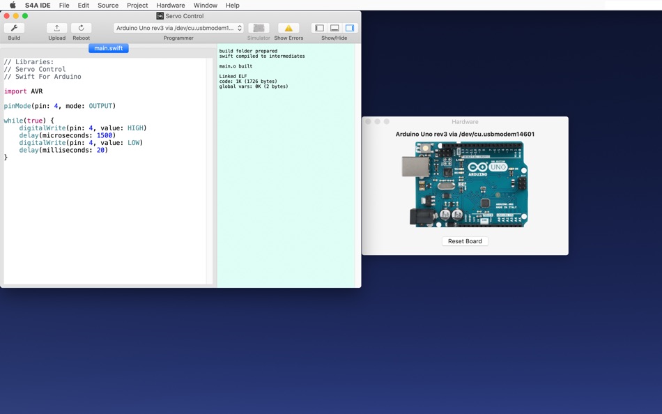
Task: Open the Programmer board dropdown
Action: click(x=178, y=28)
